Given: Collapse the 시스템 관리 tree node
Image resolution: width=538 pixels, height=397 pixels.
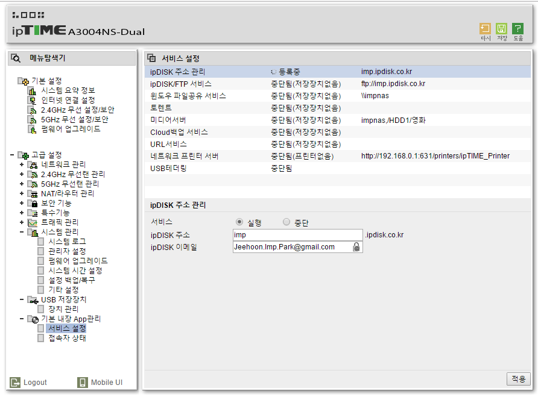Looking at the screenshot, I should point(22,232).
